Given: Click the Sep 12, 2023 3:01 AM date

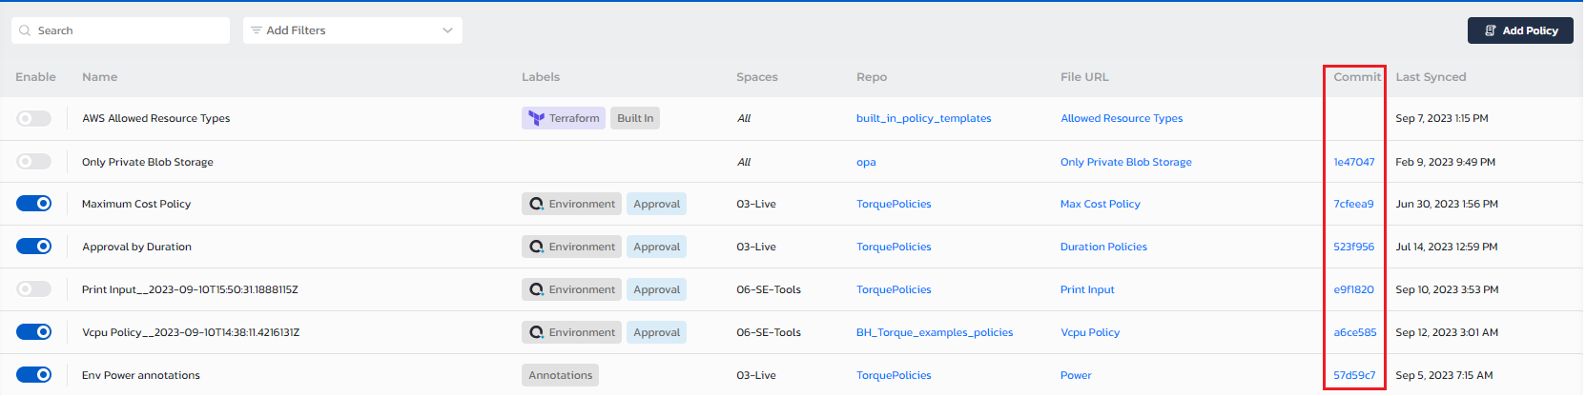Looking at the screenshot, I should point(1447,332).
